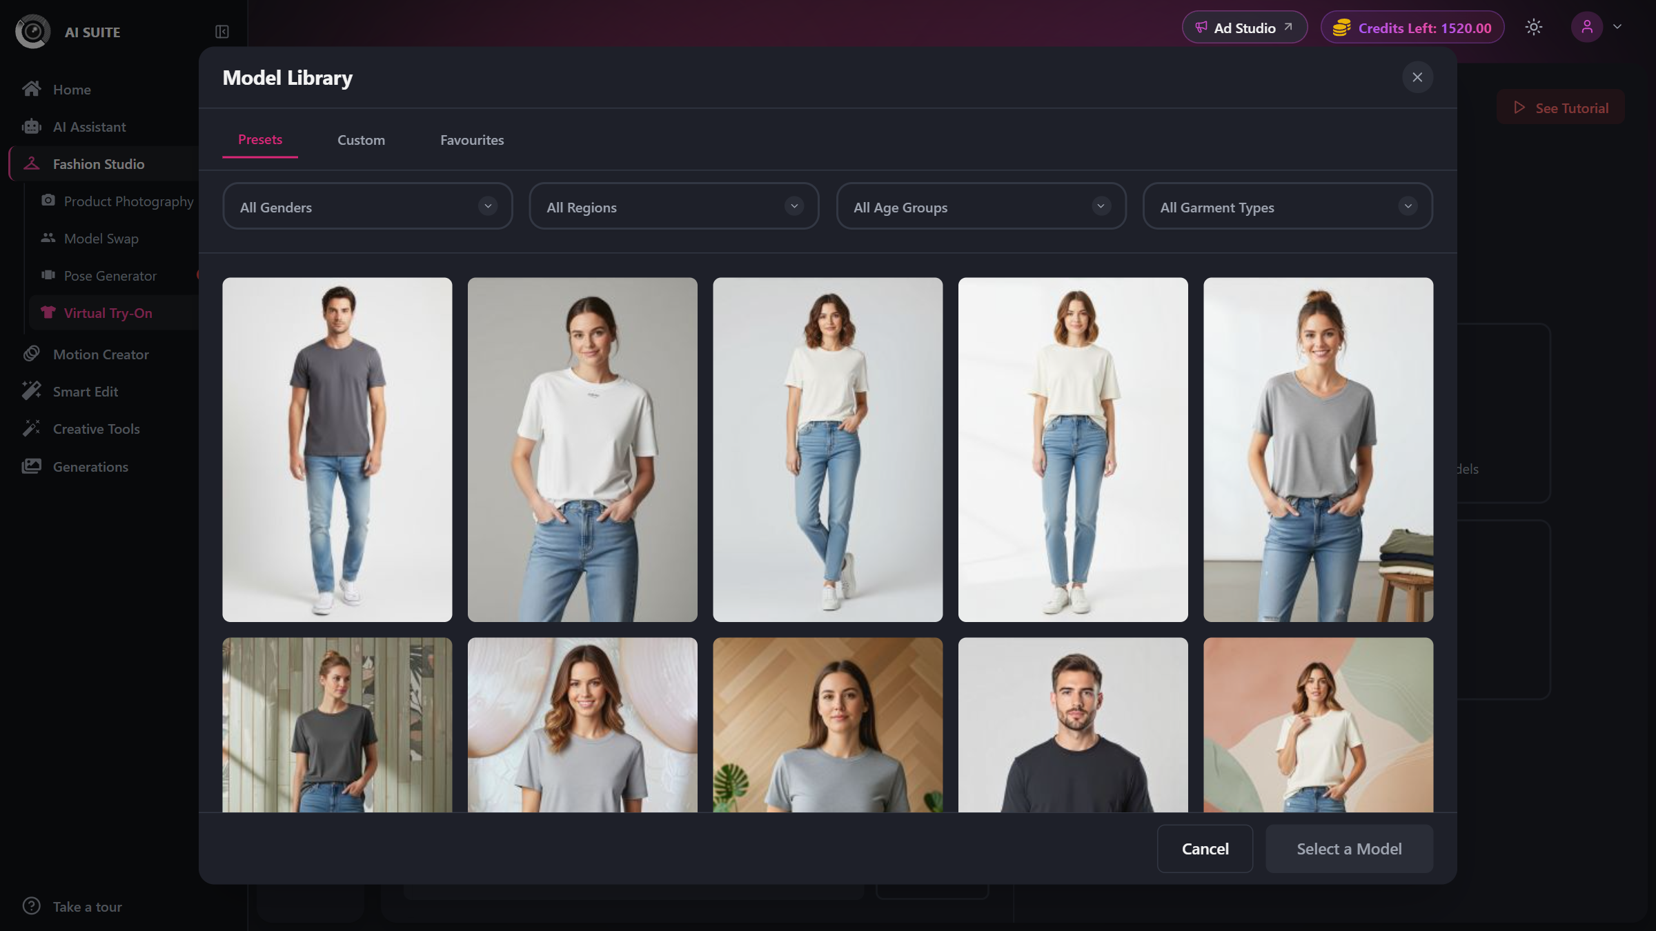
Task: Select the woman in dark tee by wooden wall
Action: (x=337, y=725)
